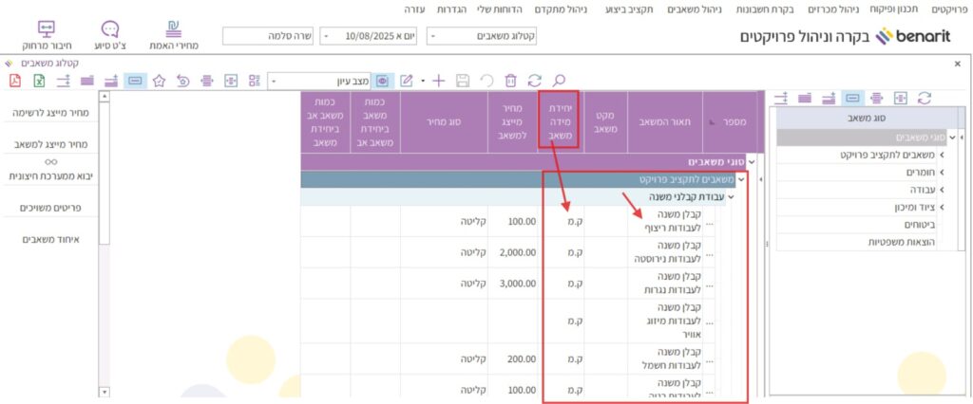The image size is (973, 404).
Task: Add new resource with plus icon
Action: click(x=438, y=81)
